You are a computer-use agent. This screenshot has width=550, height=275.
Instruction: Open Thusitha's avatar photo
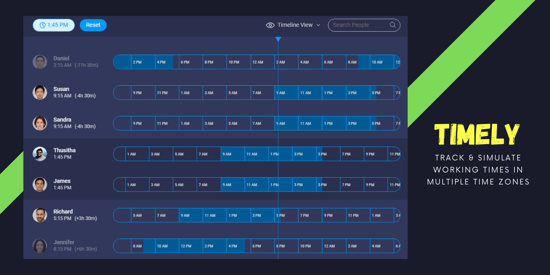[40, 154]
